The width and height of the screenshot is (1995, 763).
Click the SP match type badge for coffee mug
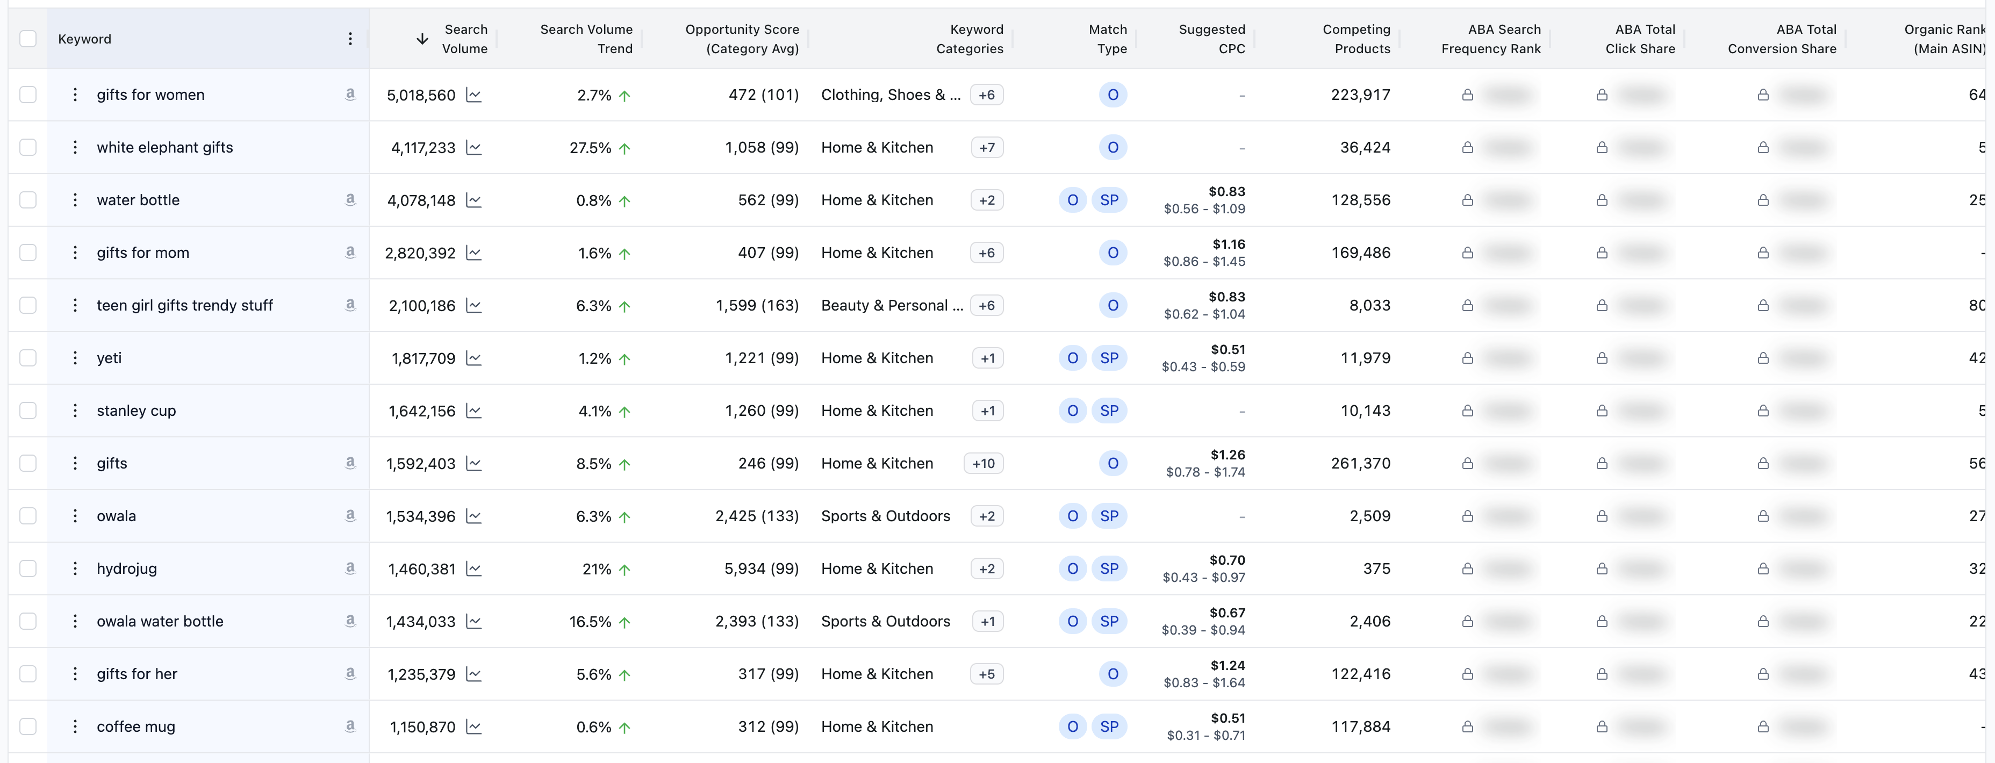pos(1110,726)
